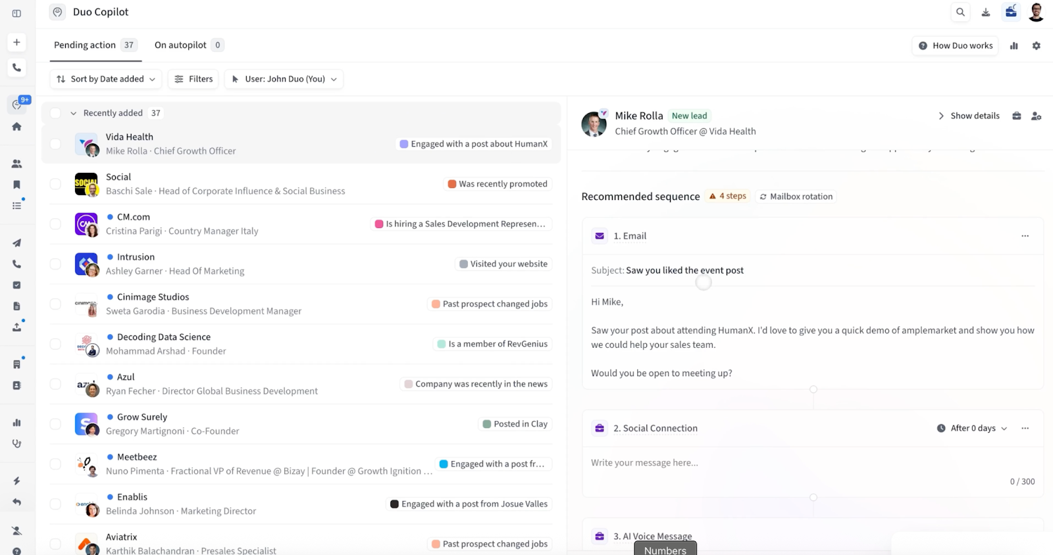Click Is a member of RevGenius tag
The height and width of the screenshot is (555, 1053).
[x=492, y=344]
